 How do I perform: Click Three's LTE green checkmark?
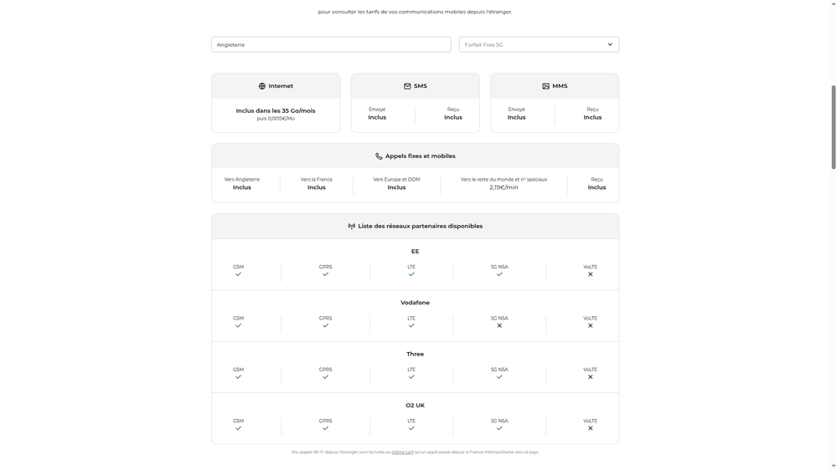[x=411, y=377]
